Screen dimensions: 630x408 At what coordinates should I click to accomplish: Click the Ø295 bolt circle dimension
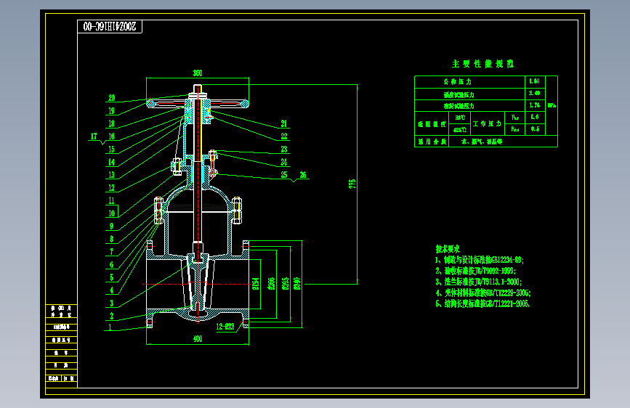(x=286, y=284)
